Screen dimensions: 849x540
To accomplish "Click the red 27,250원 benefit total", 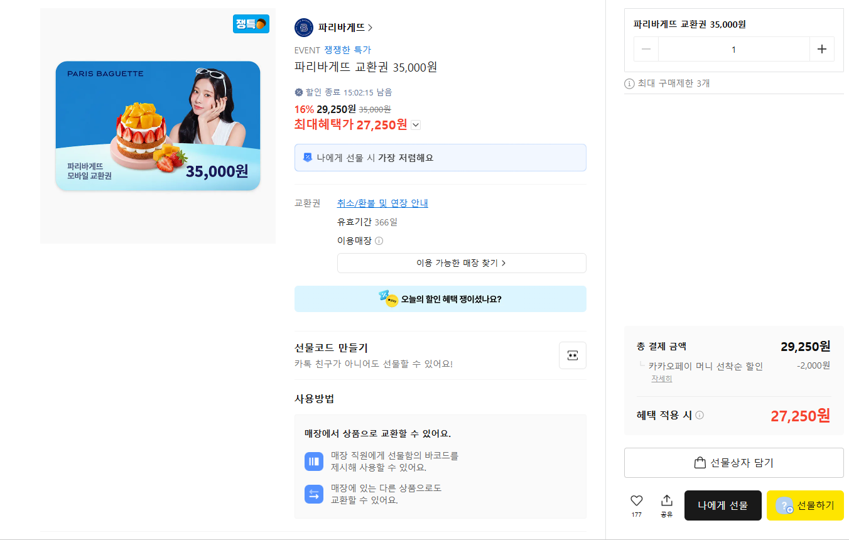I will coord(801,416).
